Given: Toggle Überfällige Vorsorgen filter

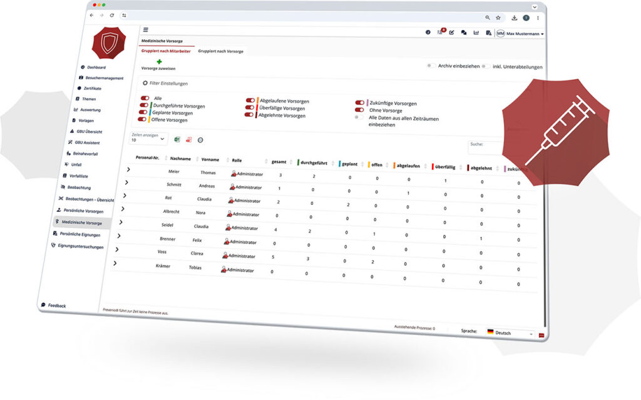Looking at the screenshot, I should pos(249,107).
